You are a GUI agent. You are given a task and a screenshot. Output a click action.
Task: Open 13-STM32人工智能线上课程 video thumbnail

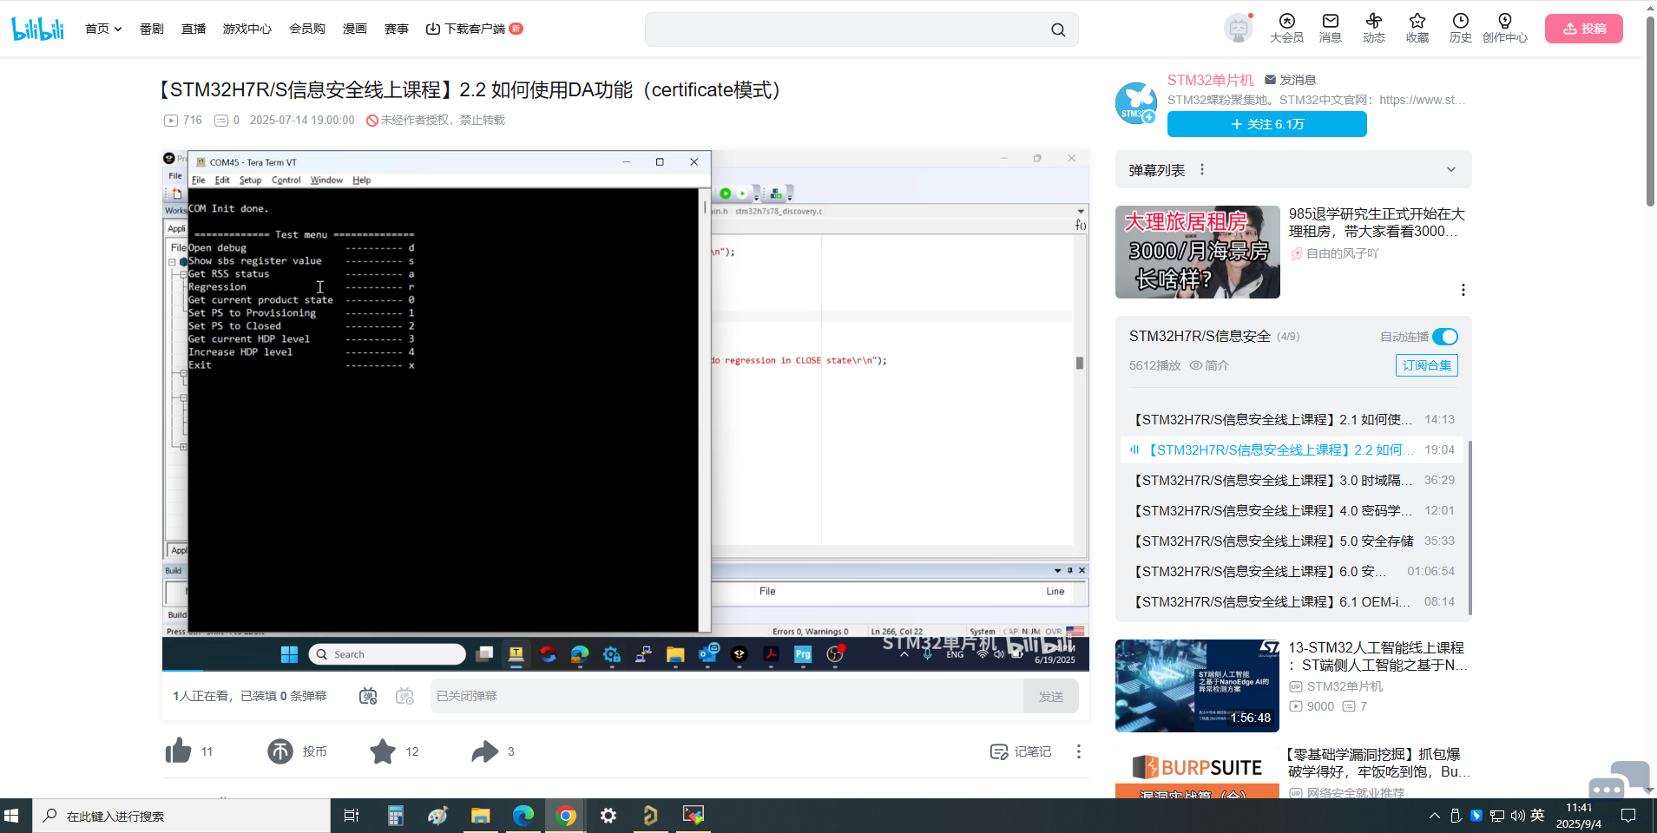[x=1198, y=685]
